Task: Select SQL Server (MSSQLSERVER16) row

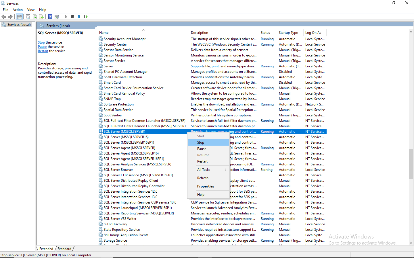Action: coord(212,137)
